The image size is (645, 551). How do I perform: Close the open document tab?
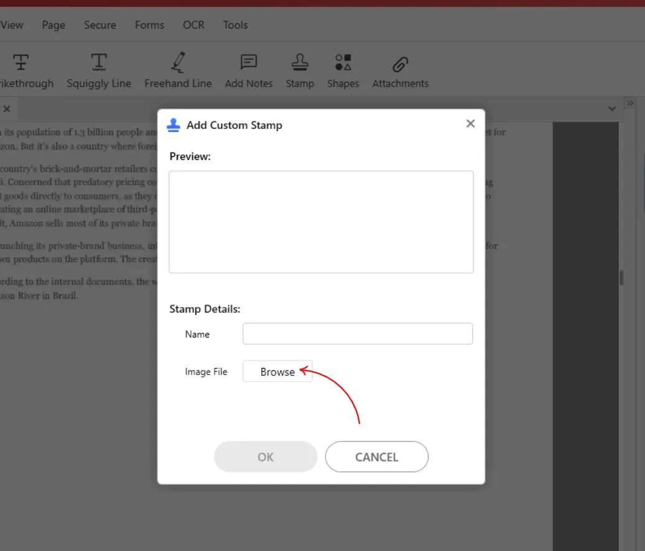coord(7,109)
